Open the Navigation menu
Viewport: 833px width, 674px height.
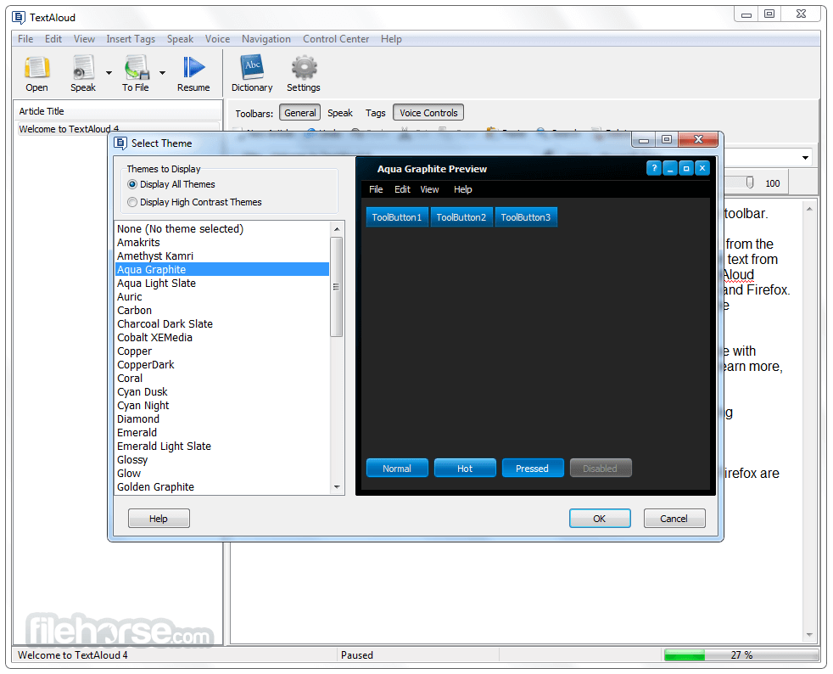point(266,39)
